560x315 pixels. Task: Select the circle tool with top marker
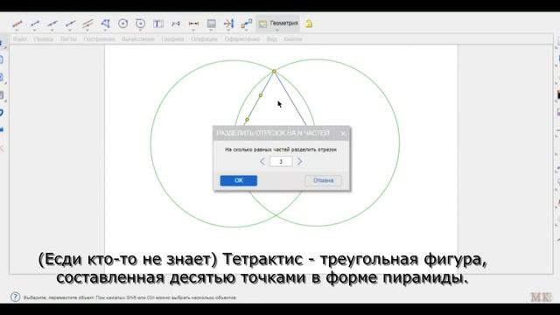tap(140, 24)
